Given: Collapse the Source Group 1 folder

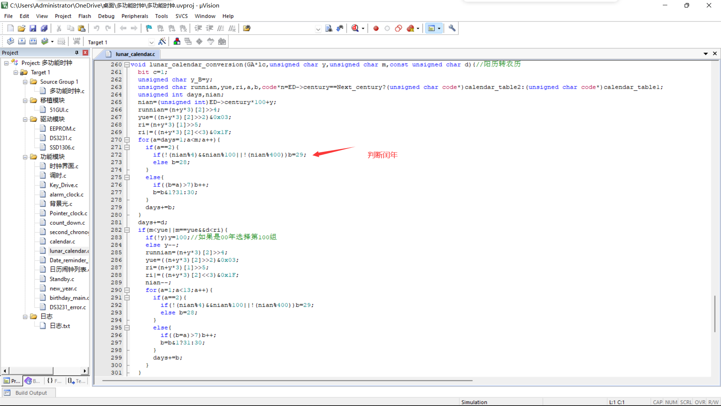Looking at the screenshot, I should coord(25,82).
